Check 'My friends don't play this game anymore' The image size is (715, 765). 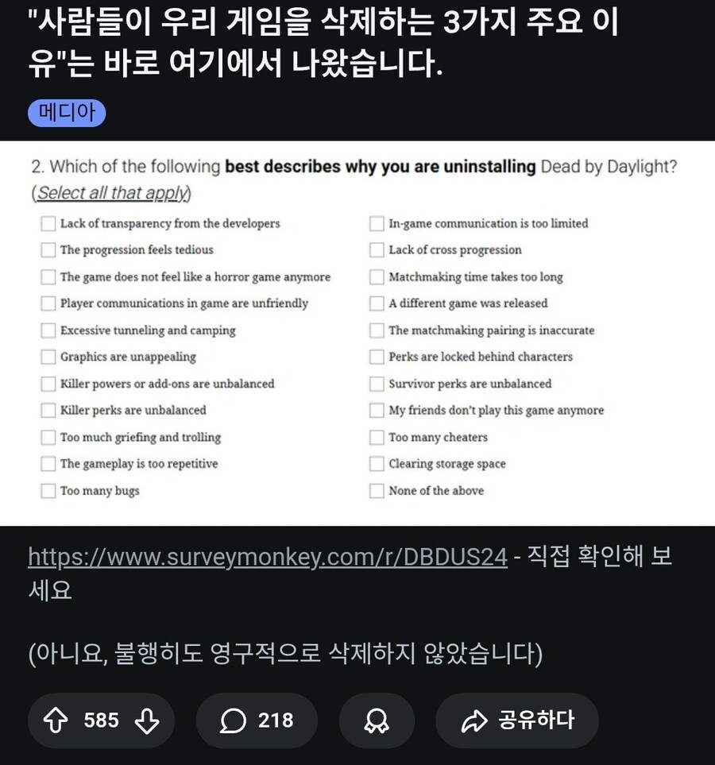(x=375, y=411)
